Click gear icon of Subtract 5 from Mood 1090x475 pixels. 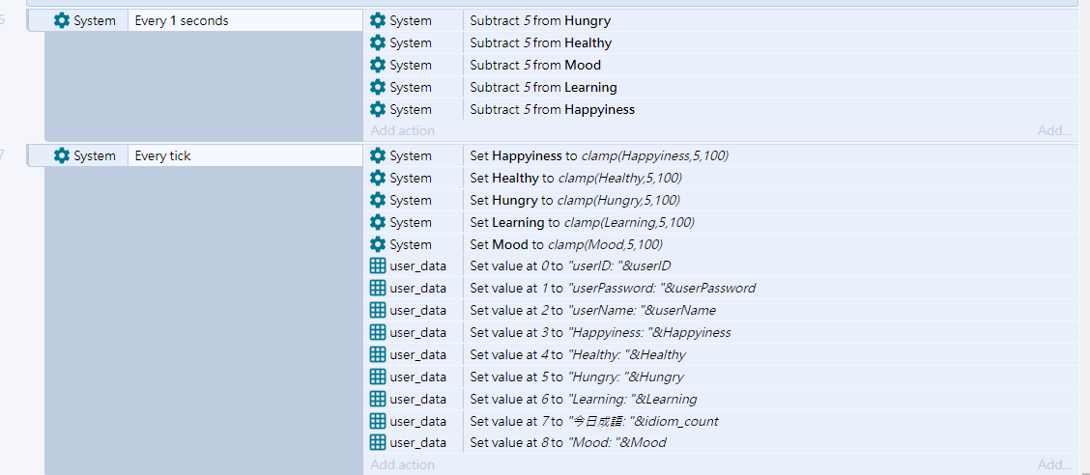pyautogui.click(x=378, y=66)
